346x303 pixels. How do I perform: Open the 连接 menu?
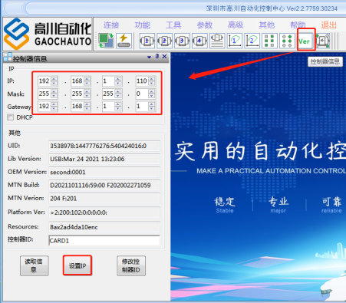(111, 25)
